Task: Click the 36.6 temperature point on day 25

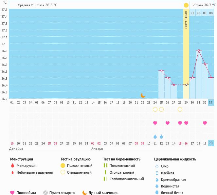Action: [161, 71]
